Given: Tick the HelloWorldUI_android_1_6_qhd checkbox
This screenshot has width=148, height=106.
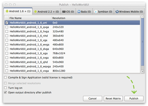Looking at the screenshot, I should (7, 62).
